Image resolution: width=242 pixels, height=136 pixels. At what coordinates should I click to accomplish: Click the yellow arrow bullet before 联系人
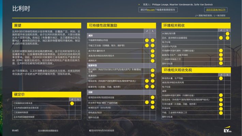coord(139,4)
